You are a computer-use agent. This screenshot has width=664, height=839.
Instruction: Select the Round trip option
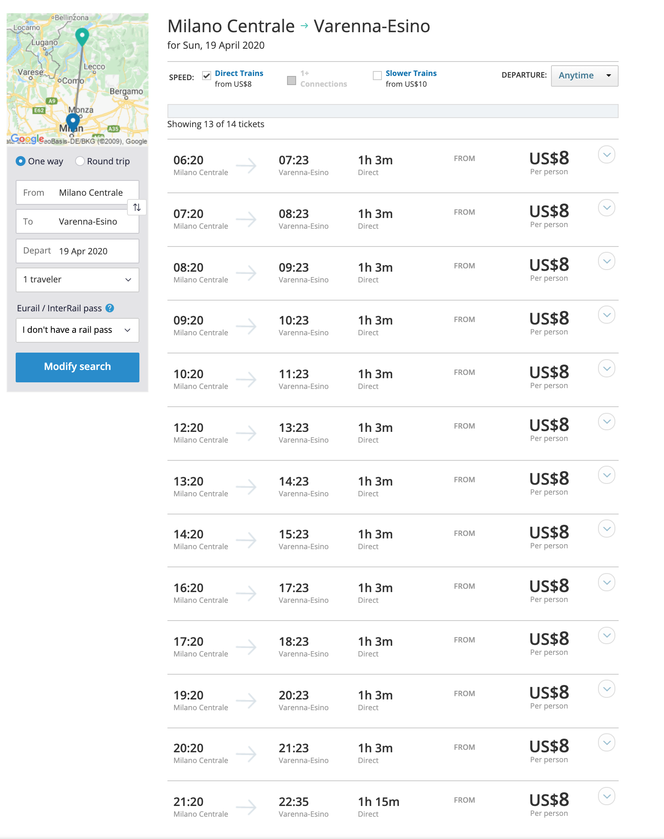pyautogui.click(x=80, y=161)
